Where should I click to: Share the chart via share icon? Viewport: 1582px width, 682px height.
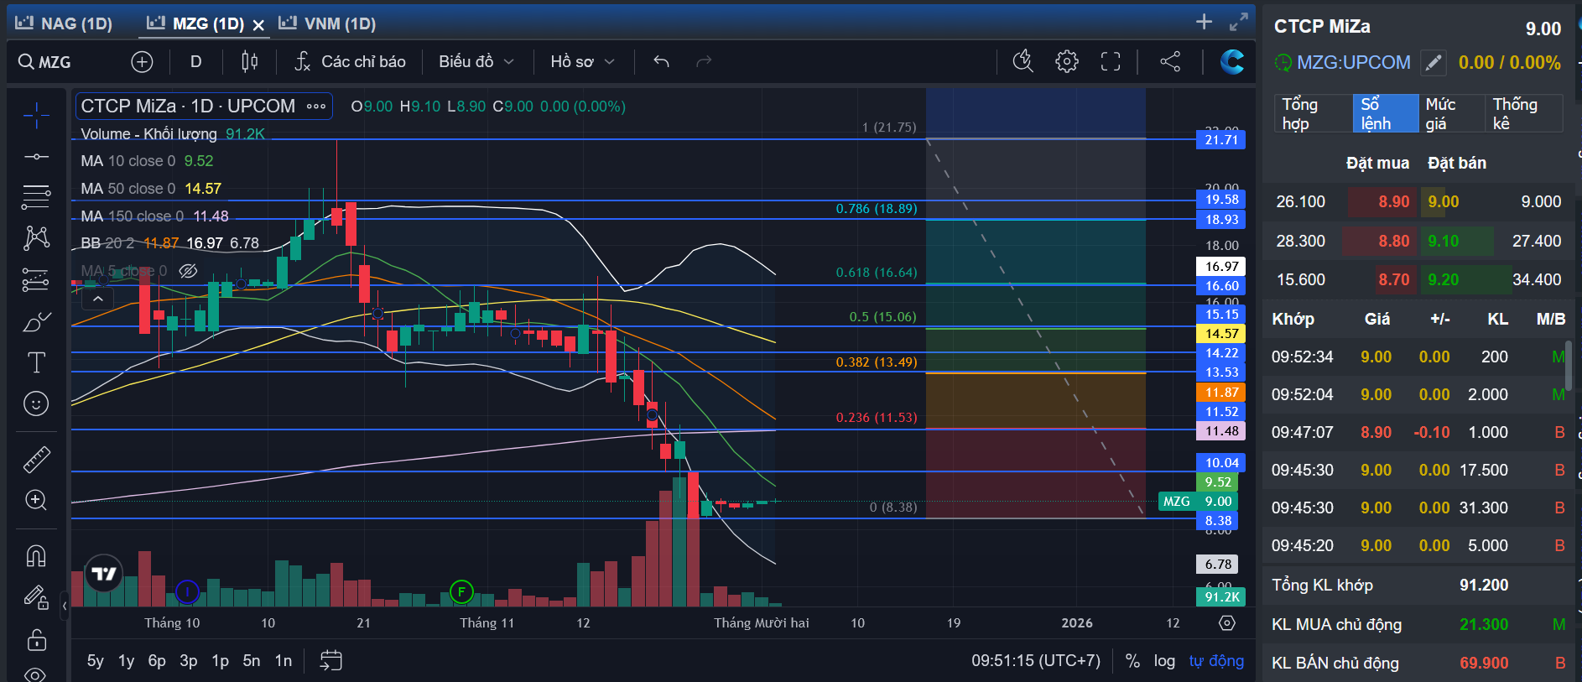coord(1170,61)
